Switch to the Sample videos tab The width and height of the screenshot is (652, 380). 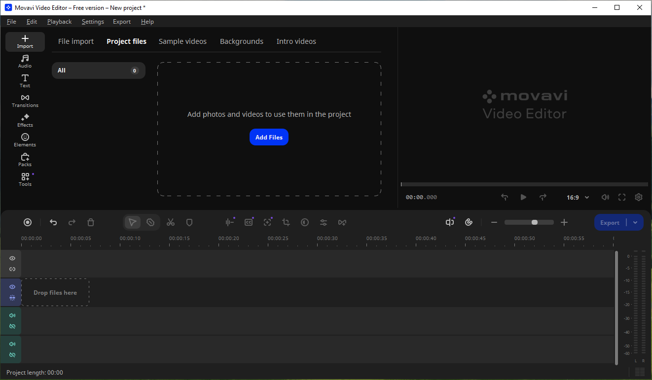tap(182, 41)
